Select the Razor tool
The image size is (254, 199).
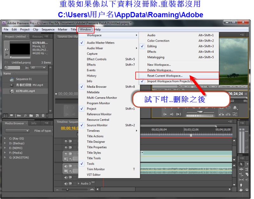tap(247, 175)
